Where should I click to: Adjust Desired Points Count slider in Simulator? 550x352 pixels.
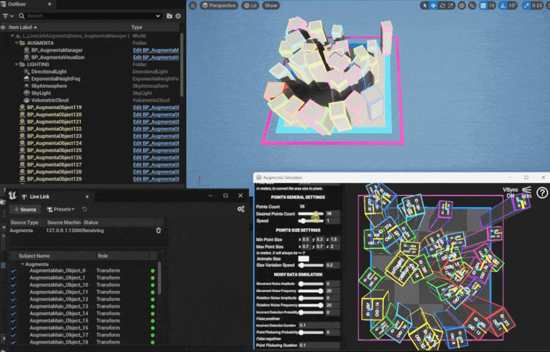[x=311, y=213]
